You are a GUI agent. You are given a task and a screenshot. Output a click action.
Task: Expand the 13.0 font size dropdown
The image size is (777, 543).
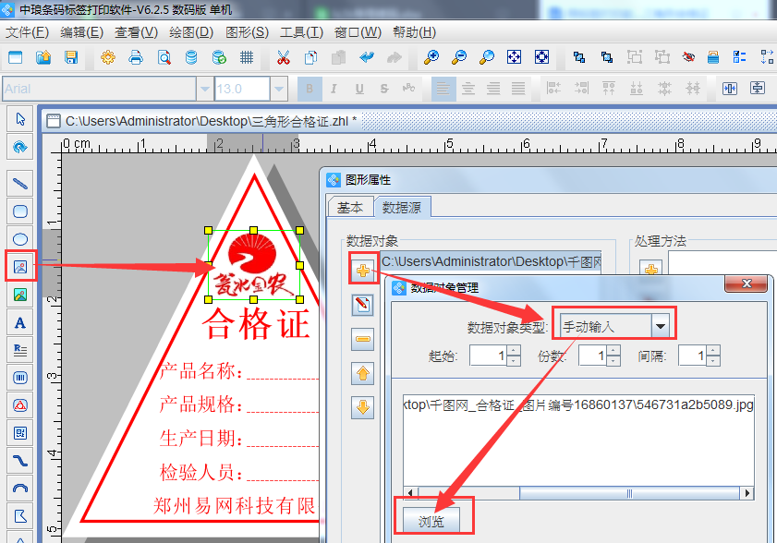pyautogui.click(x=279, y=89)
